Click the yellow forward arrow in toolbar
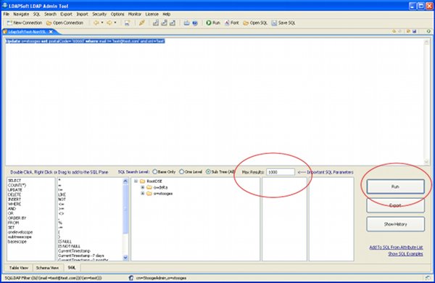 pyautogui.click(x=109, y=22)
